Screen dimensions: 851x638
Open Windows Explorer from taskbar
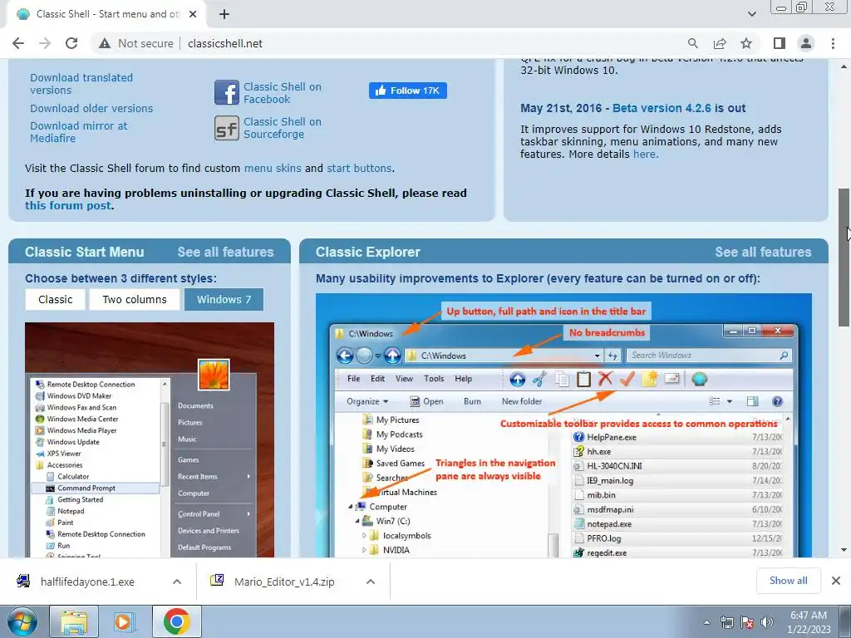point(74,621)
